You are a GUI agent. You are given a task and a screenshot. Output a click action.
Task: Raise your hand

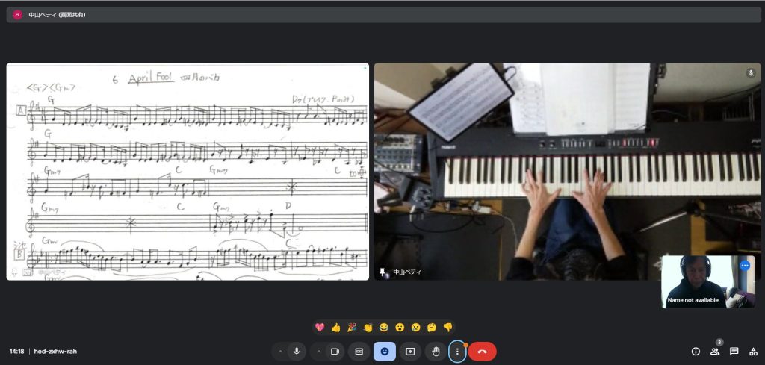tap(436, 352)
